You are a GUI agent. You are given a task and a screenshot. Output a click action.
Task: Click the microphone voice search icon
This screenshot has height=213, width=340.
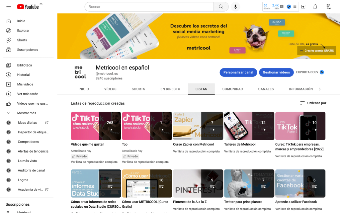coord(235,7)
